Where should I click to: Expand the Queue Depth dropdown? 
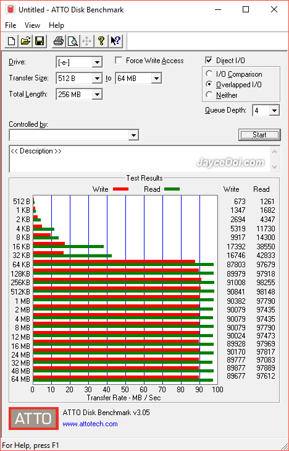(274, 111)
